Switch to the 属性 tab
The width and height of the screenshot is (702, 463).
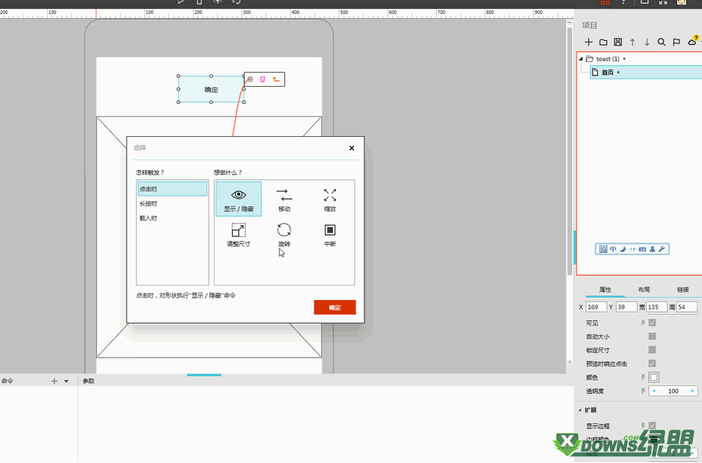605,289
